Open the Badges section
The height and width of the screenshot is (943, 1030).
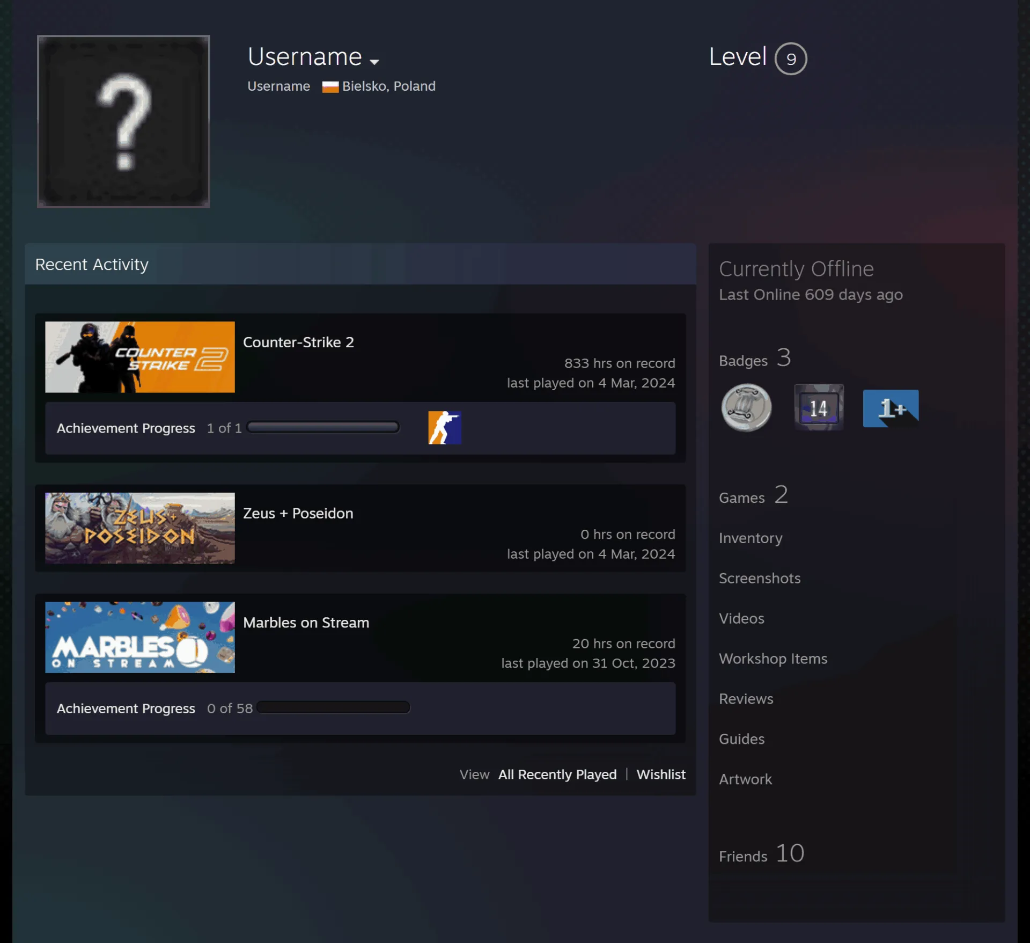[754, 359]
